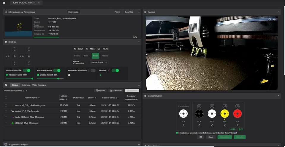Open the Vidéo Timelapse tab
The height and width of the screenshot is (147, 285).
[39, 85]
